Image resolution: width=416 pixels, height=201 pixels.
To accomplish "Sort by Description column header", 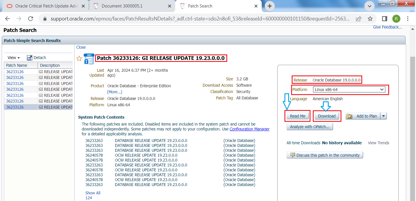I will coord(55,65).
